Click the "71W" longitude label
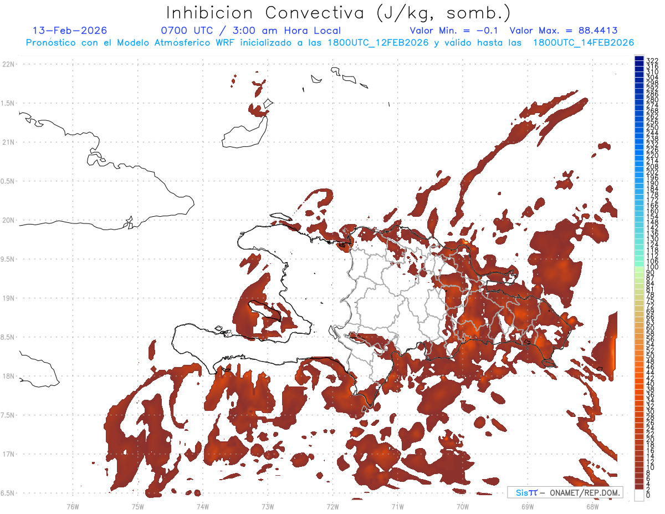 pyautogui.click(x=397, y=506)
